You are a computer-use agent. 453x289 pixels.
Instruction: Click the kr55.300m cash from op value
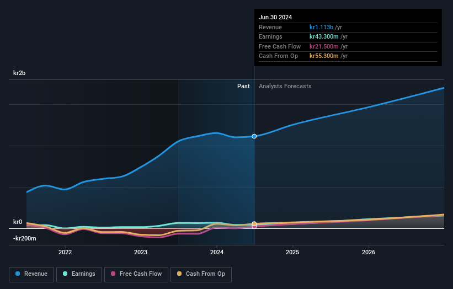click(x=324, y=56)
